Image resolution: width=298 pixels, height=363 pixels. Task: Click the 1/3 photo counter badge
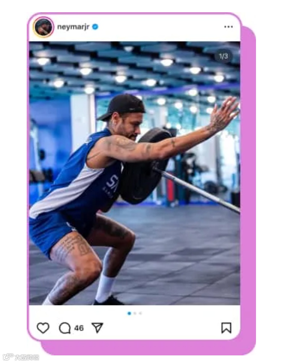pos(223,56)
